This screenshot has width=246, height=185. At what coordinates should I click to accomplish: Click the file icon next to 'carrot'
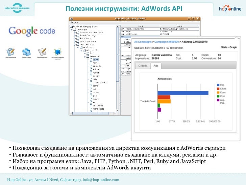coord(91,86)
